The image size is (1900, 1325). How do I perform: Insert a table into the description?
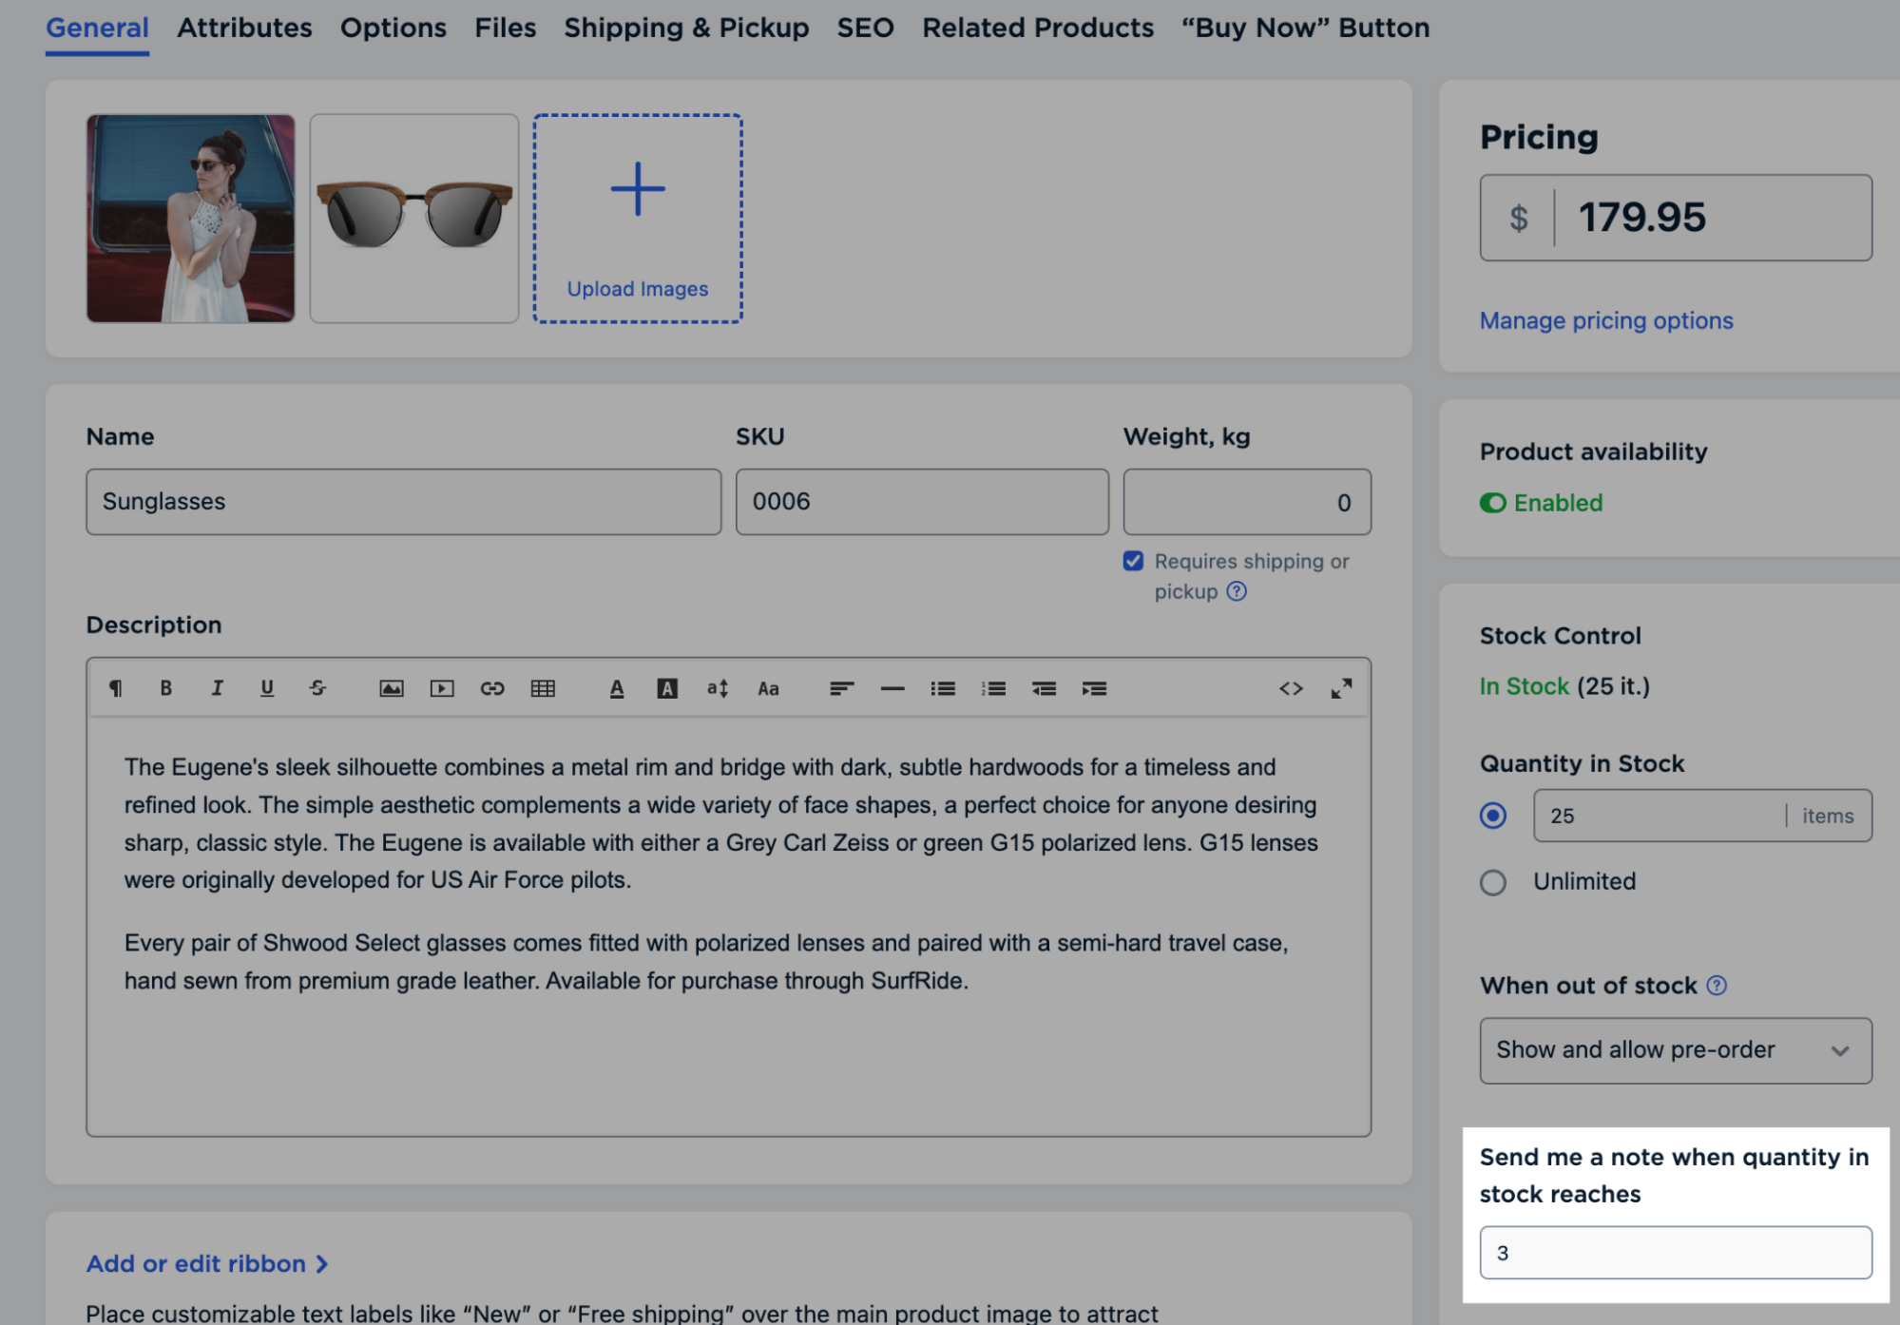(543, 688)
